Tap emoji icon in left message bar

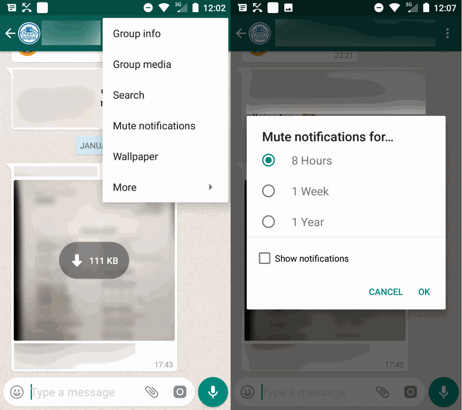pos(17,392)
